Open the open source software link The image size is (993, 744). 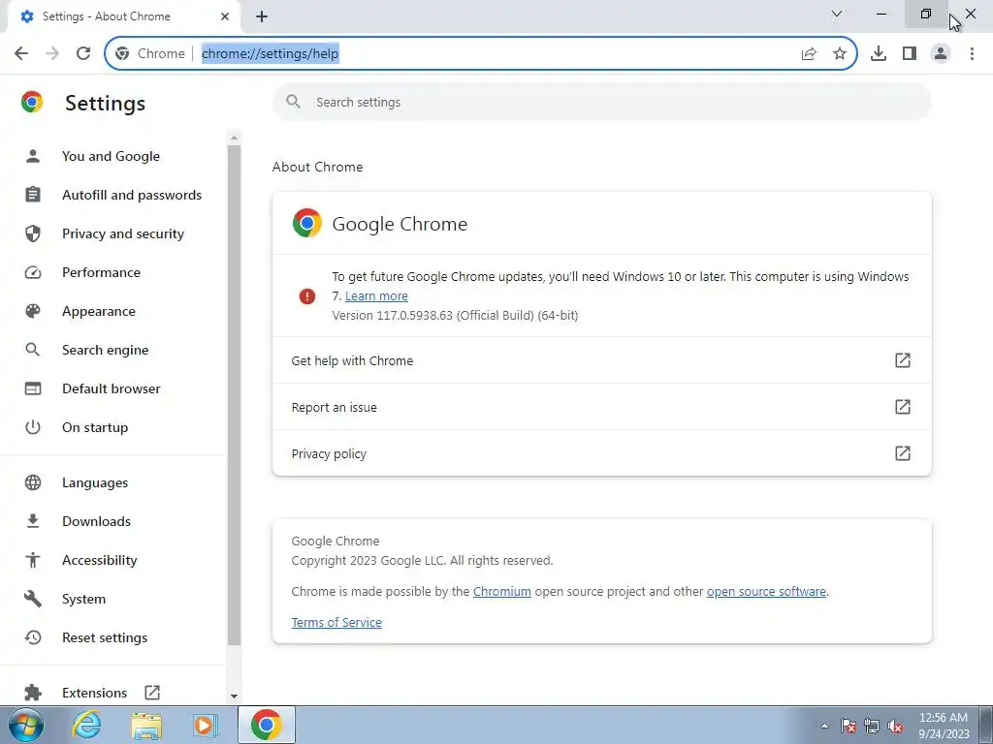[x=766, y=592]
